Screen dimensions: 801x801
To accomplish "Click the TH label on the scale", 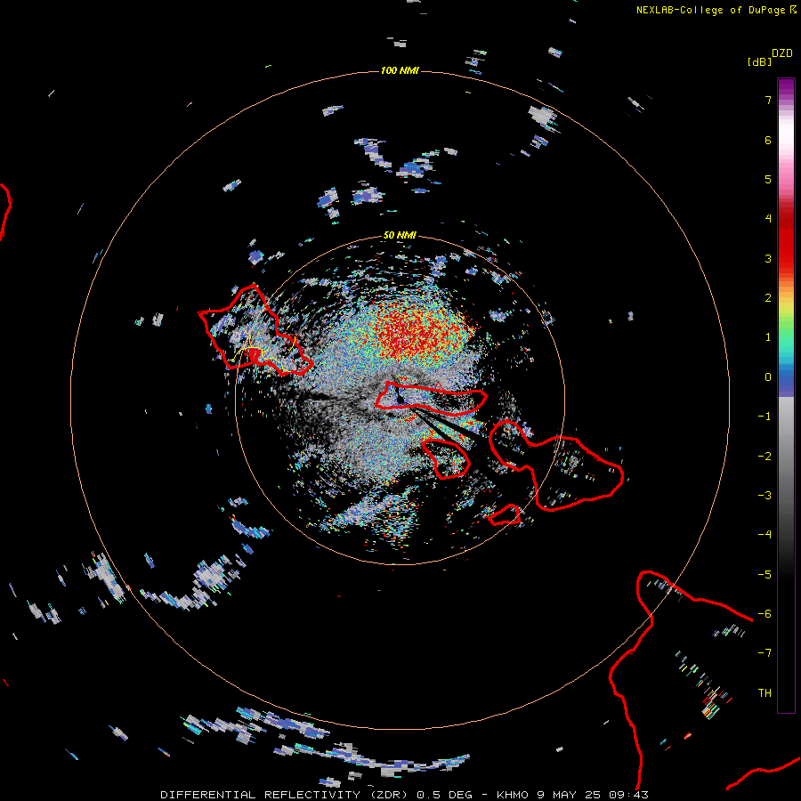I will (765, 693).
